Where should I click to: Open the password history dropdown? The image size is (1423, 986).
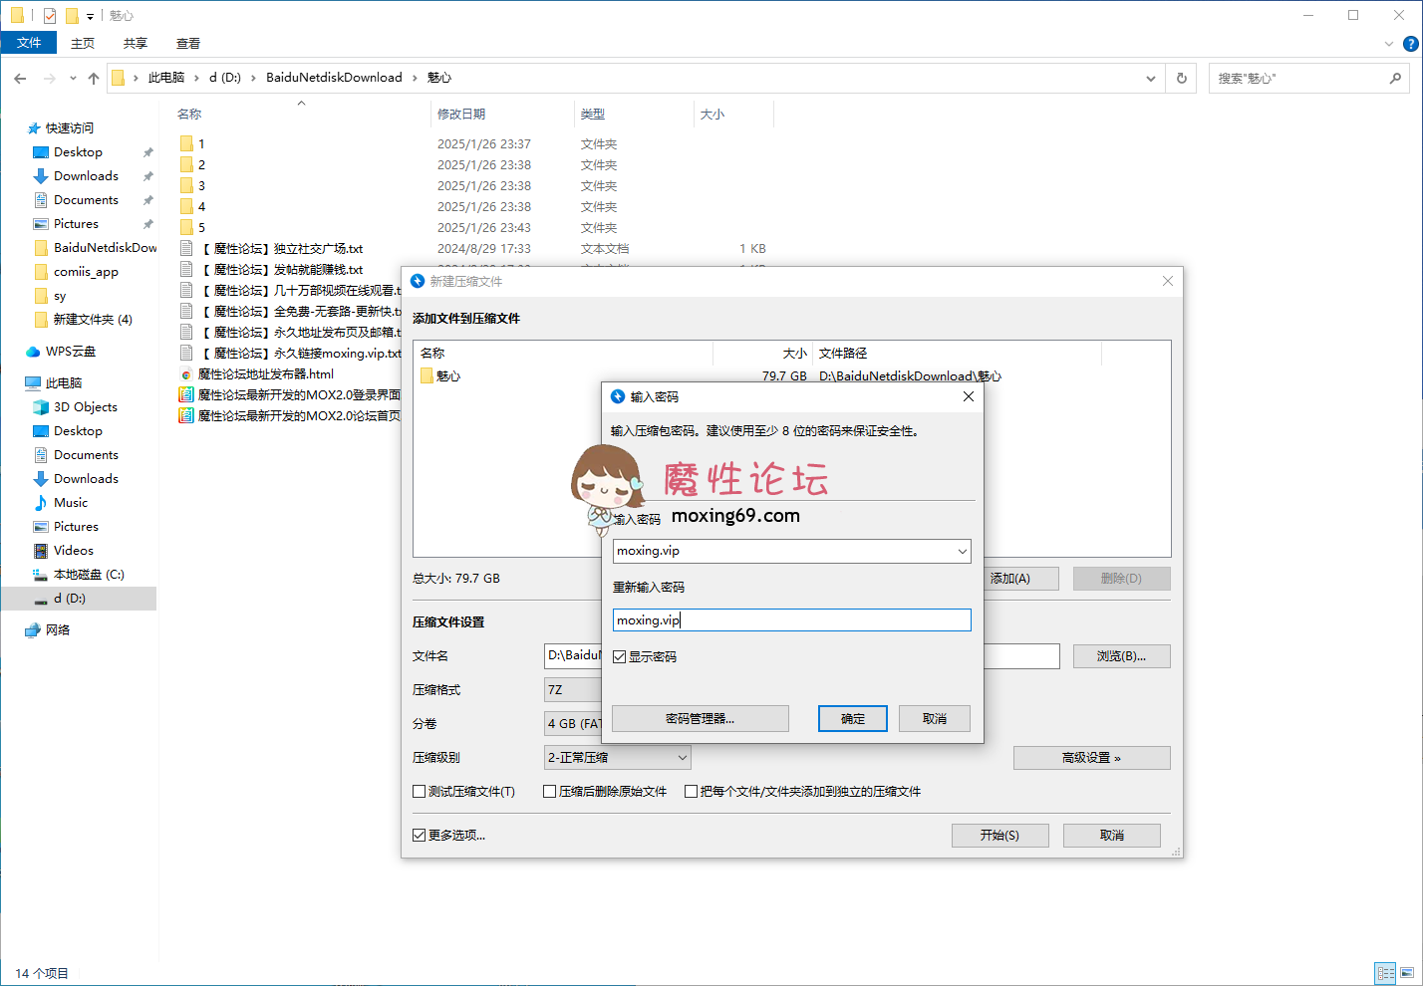pos(962,551)
